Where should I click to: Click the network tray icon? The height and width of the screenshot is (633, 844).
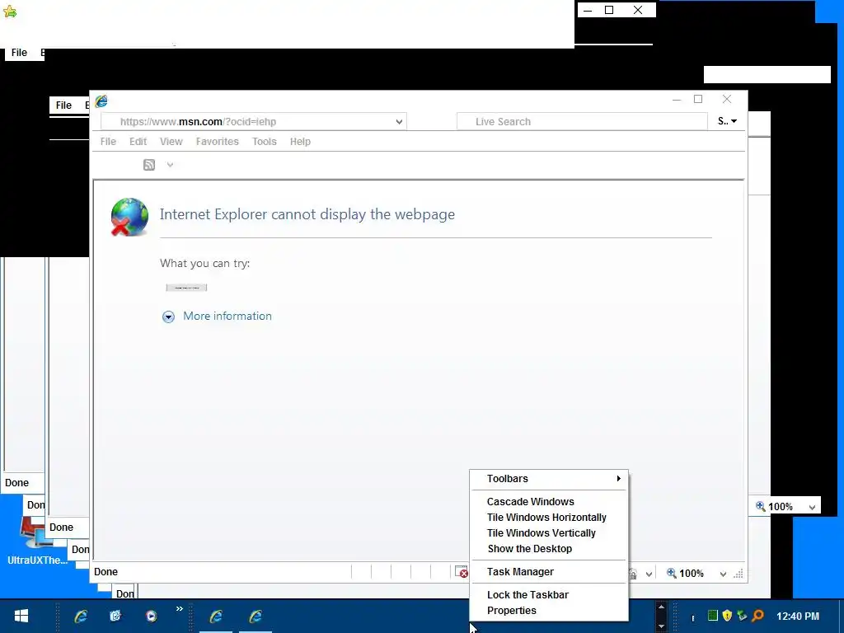coord(743,615)
